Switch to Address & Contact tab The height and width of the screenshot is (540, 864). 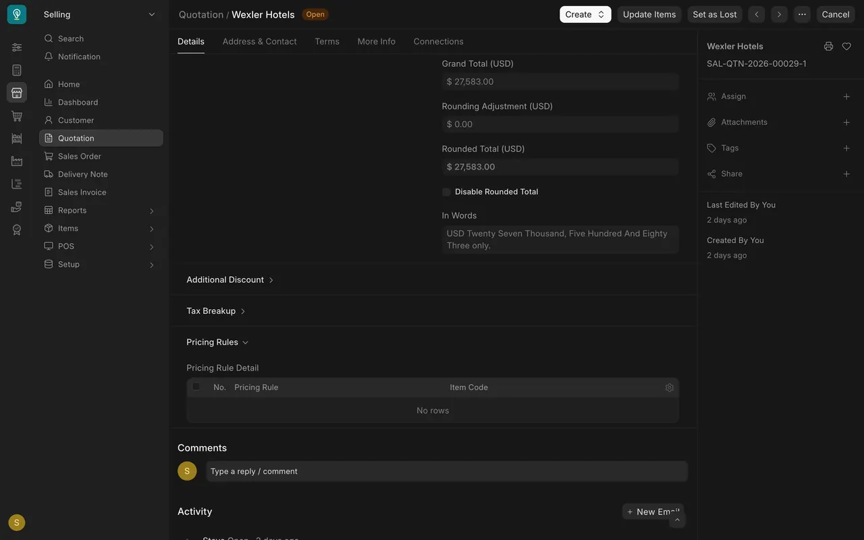tap(259, 41)
